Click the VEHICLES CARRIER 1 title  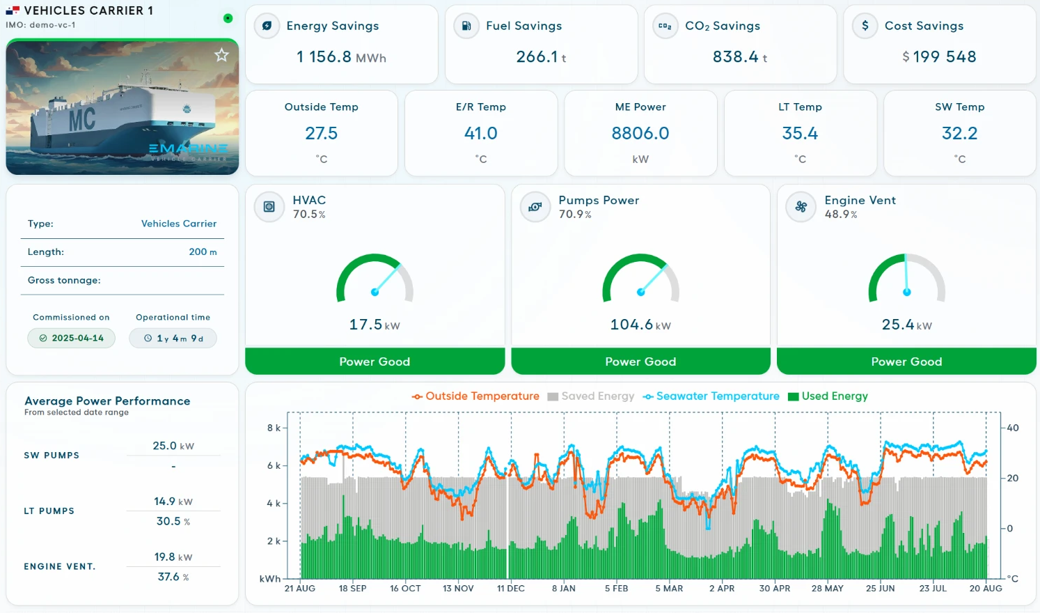click(88, 10)
